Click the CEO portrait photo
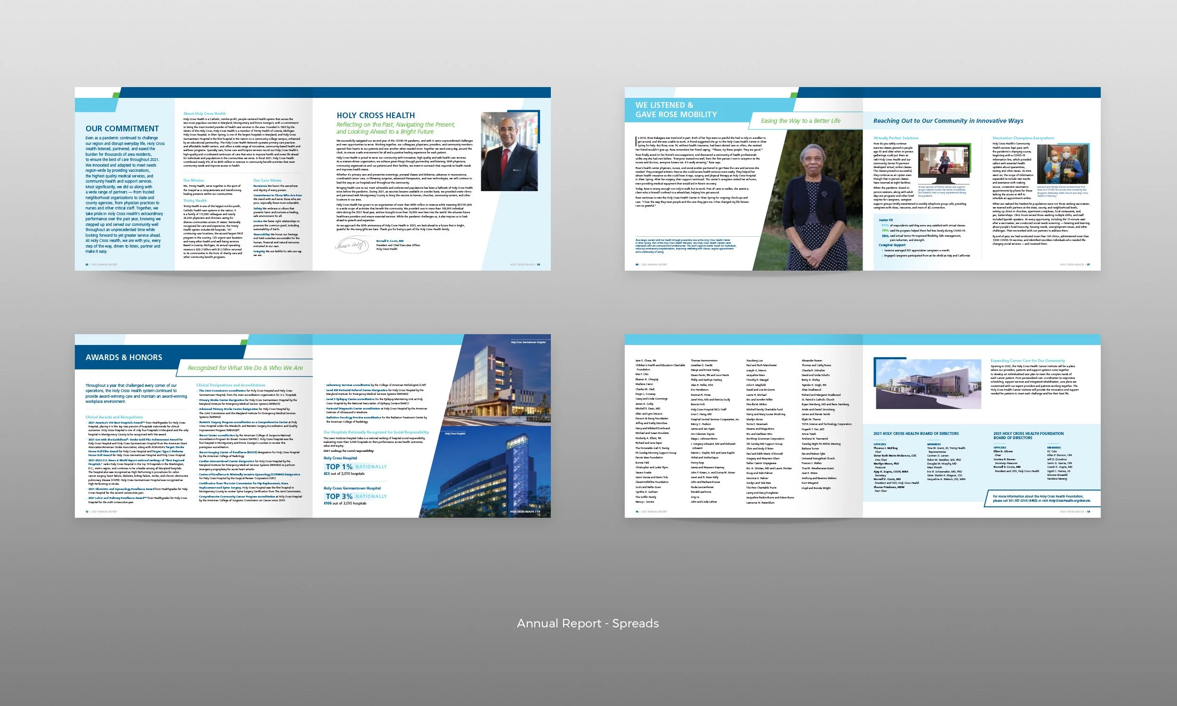Image resolution: width=1177 pixels, height=706 pixels. click(509, 152)
